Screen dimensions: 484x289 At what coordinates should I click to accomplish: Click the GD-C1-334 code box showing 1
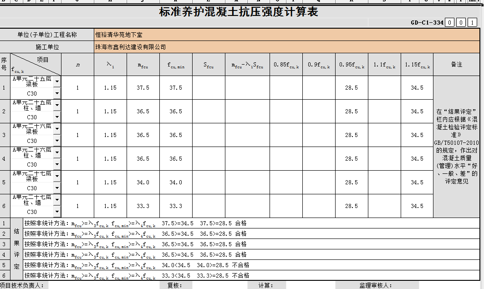472,22
